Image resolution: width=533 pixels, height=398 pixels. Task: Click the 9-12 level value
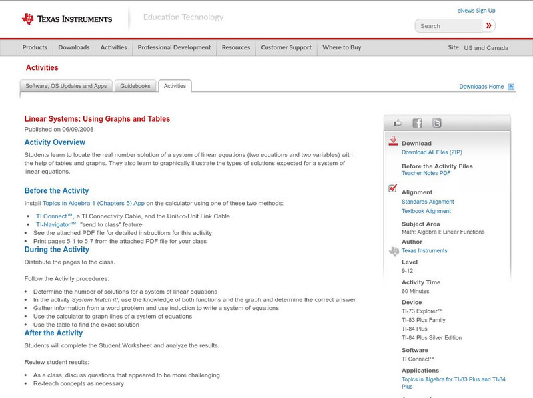[x=407, y=271]
